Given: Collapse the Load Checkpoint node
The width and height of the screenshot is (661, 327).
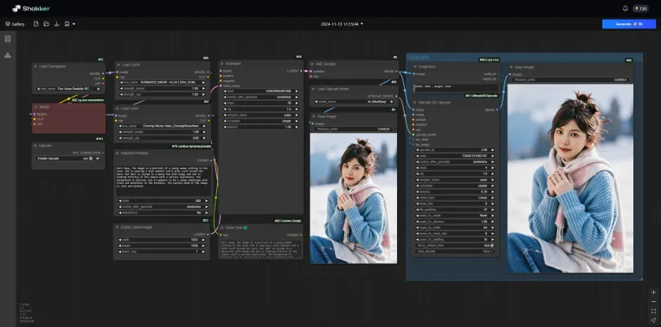Looking at the screenshot, I should 35,66.
